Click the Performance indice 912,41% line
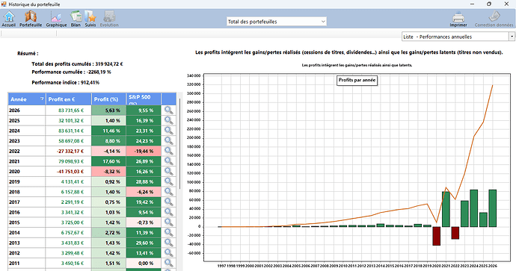Viewport: 516px width, 271px height. tap(66, 82)
